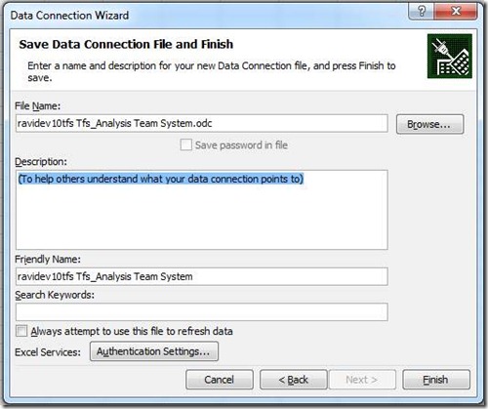Click the help question mark button
Viewport: 488px width, 409px height.
(421, 12)
